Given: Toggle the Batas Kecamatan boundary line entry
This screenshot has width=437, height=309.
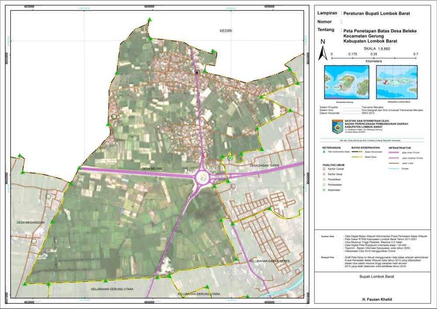Looking at the screenshot, I should point(357,152).
